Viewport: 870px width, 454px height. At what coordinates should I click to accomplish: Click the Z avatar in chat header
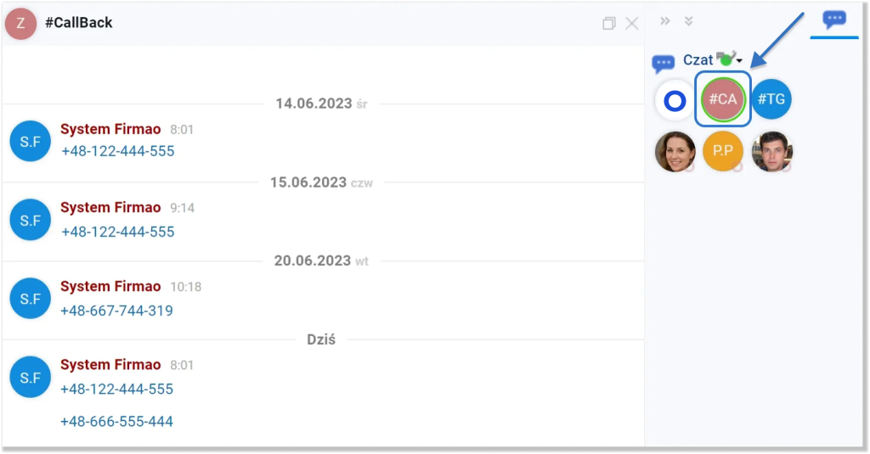pos(21,24)
